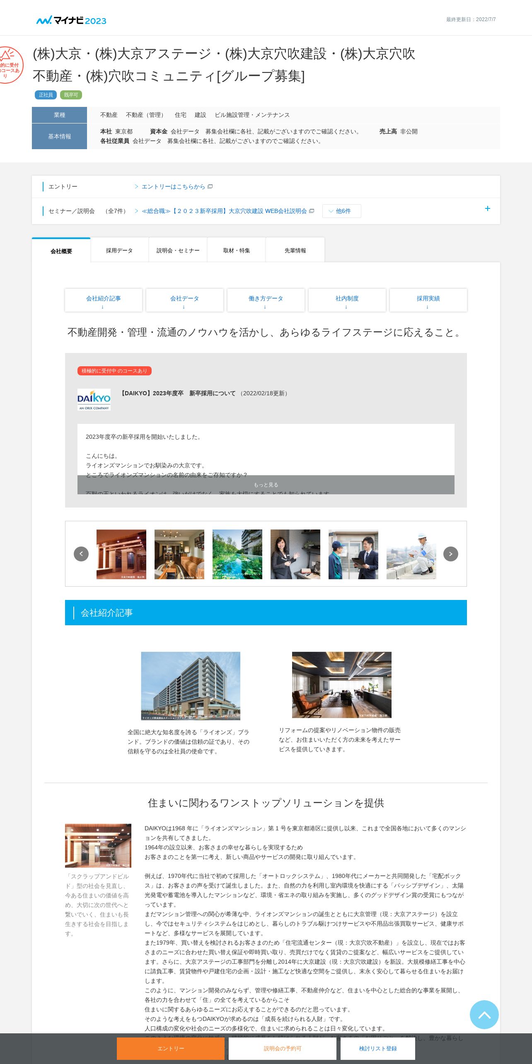Expand seminar list with plus icon
This screenshot has width=532, height=1064.
tap(488, 208)
